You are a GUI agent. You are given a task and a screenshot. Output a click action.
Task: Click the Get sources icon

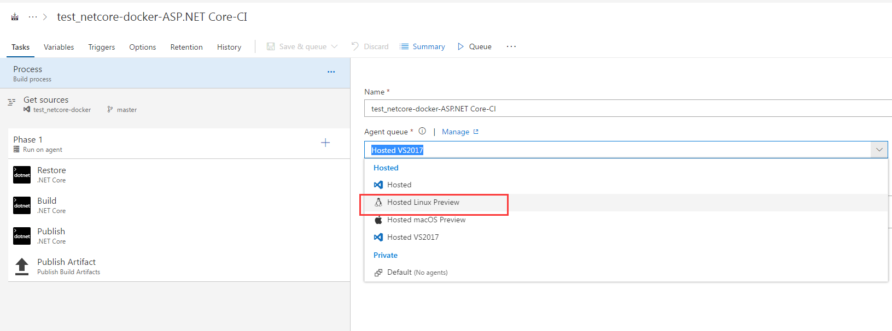(11, 102)
